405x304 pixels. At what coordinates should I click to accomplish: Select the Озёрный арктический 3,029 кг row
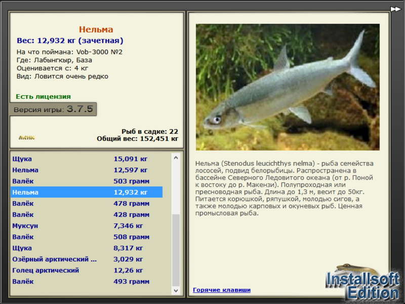[x=87, y=259]
